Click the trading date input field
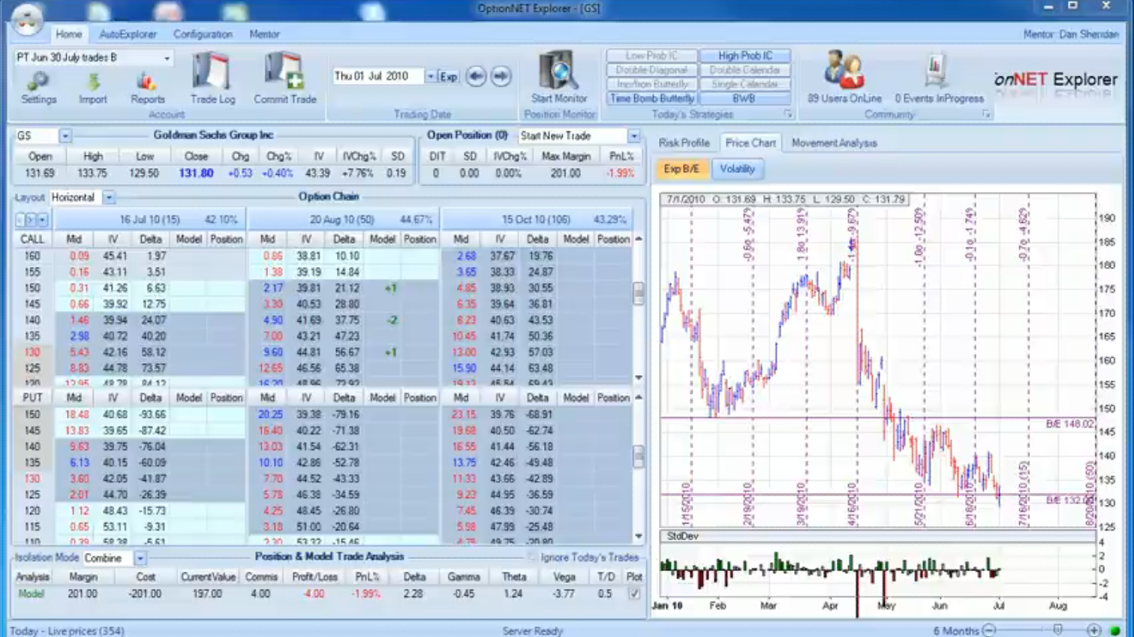The height and width of the screenshot is (637, 1134). (x=377, y=77)
